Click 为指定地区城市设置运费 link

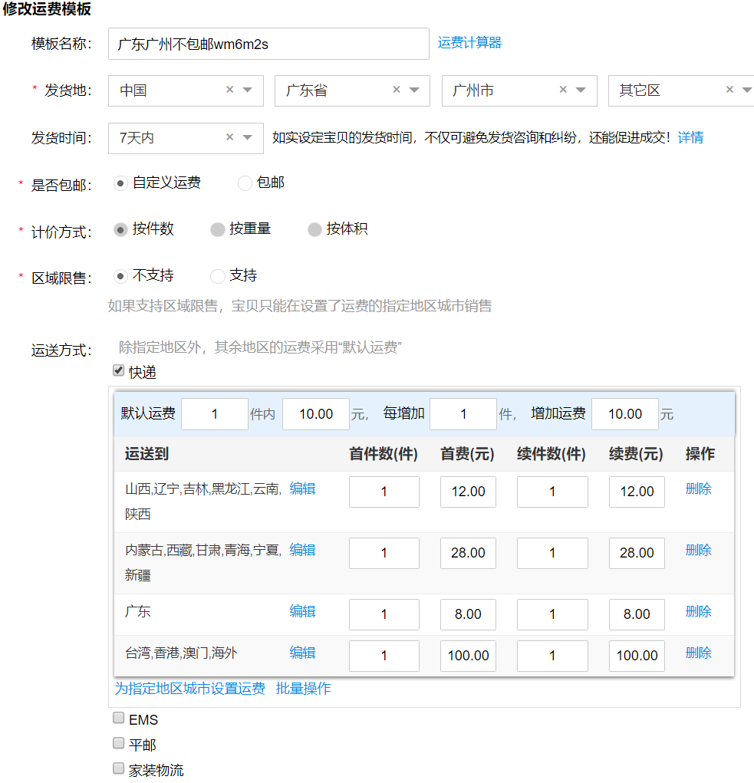tap(189, 689)
